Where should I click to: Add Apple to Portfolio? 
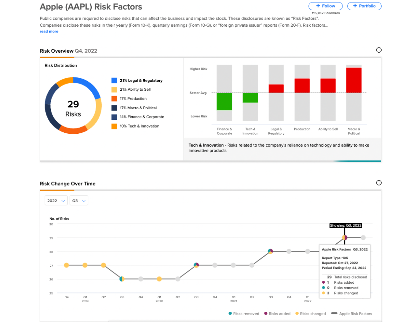pyautogui.click(x=364, y=6)
